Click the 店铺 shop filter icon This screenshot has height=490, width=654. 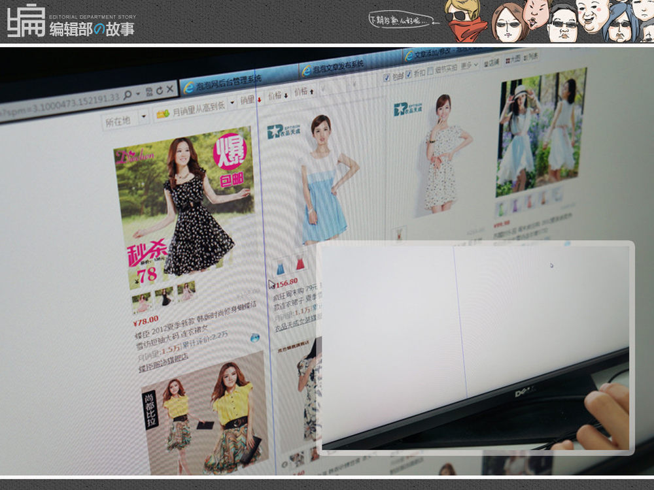490,63
